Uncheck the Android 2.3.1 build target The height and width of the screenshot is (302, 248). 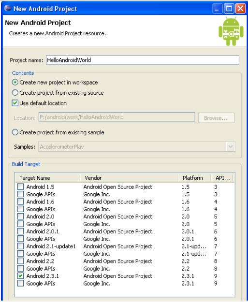20,276
